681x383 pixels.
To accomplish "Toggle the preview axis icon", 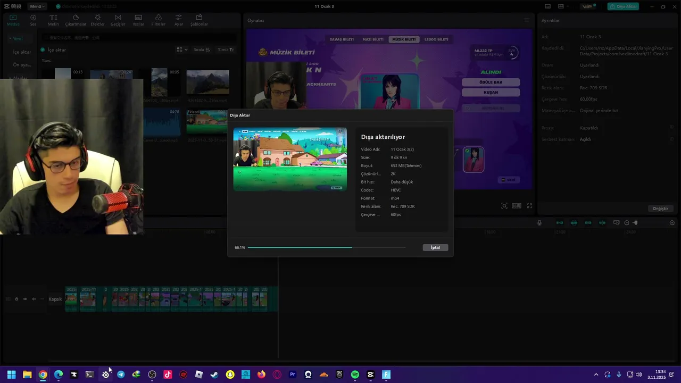I will (x=602, y=223).
